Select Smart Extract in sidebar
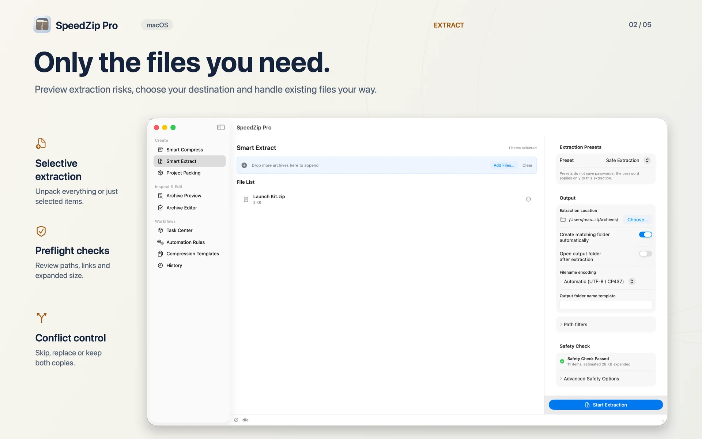 tap(189, 161)
